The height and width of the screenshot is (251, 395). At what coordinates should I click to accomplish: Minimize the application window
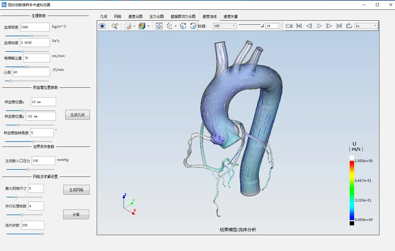364,5
